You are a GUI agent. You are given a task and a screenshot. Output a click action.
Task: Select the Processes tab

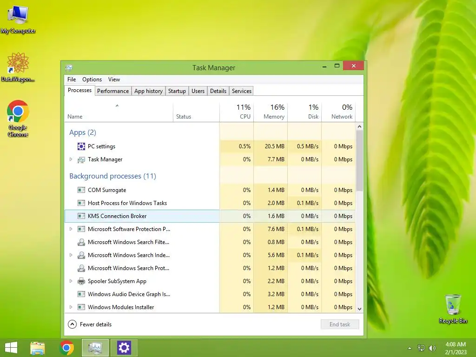[79, 91]
